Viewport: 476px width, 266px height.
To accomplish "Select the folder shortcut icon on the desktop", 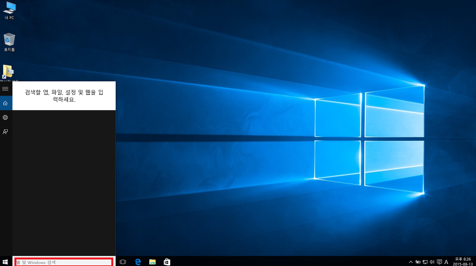I will pos(9,73).
